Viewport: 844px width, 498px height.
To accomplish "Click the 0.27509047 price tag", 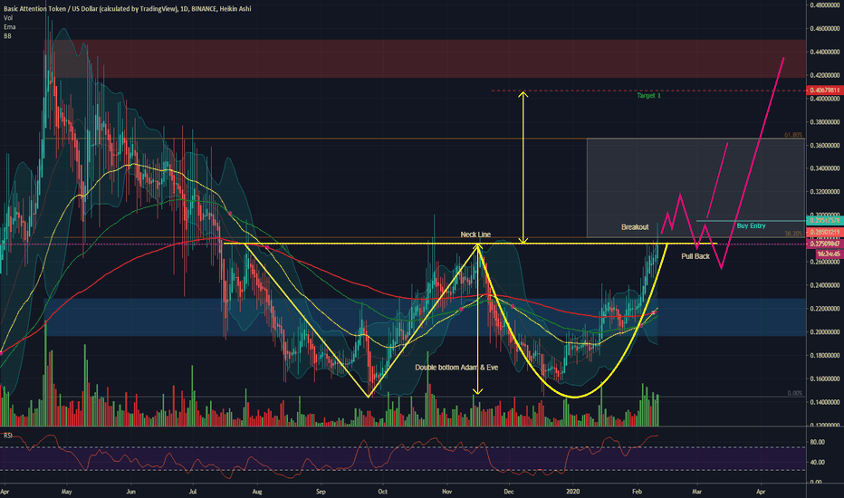I will pos(825,244).
